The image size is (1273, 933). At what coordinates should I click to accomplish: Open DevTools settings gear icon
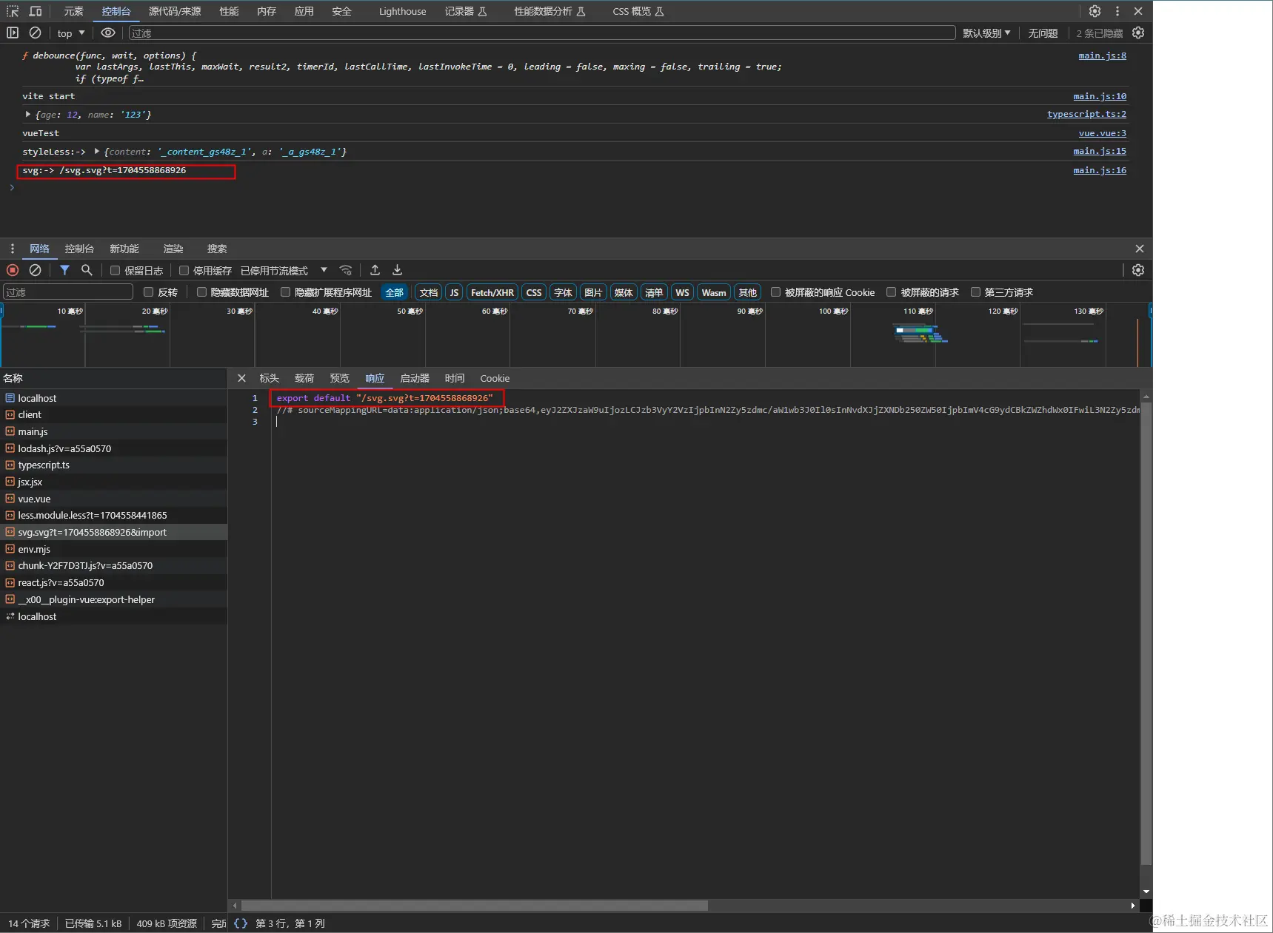point(1095,11)
